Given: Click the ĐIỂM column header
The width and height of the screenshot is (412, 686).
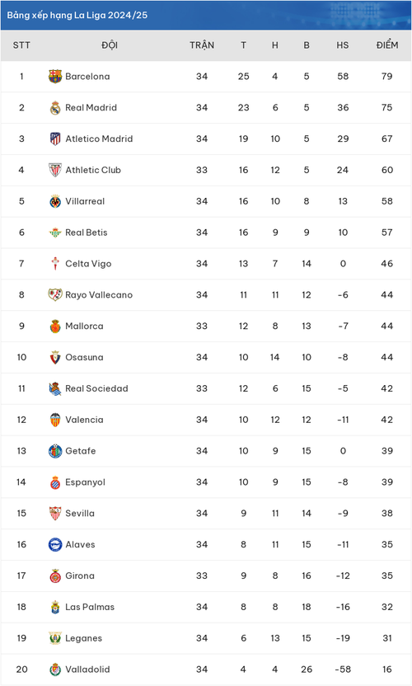Looking at the screenshot, I should click(387, 45).
